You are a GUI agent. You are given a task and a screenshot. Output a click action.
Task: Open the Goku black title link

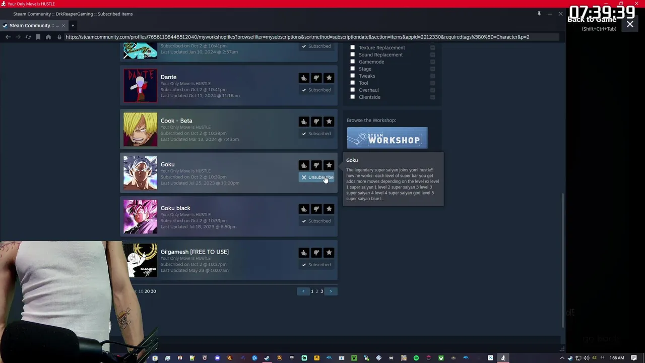(175, 208)
